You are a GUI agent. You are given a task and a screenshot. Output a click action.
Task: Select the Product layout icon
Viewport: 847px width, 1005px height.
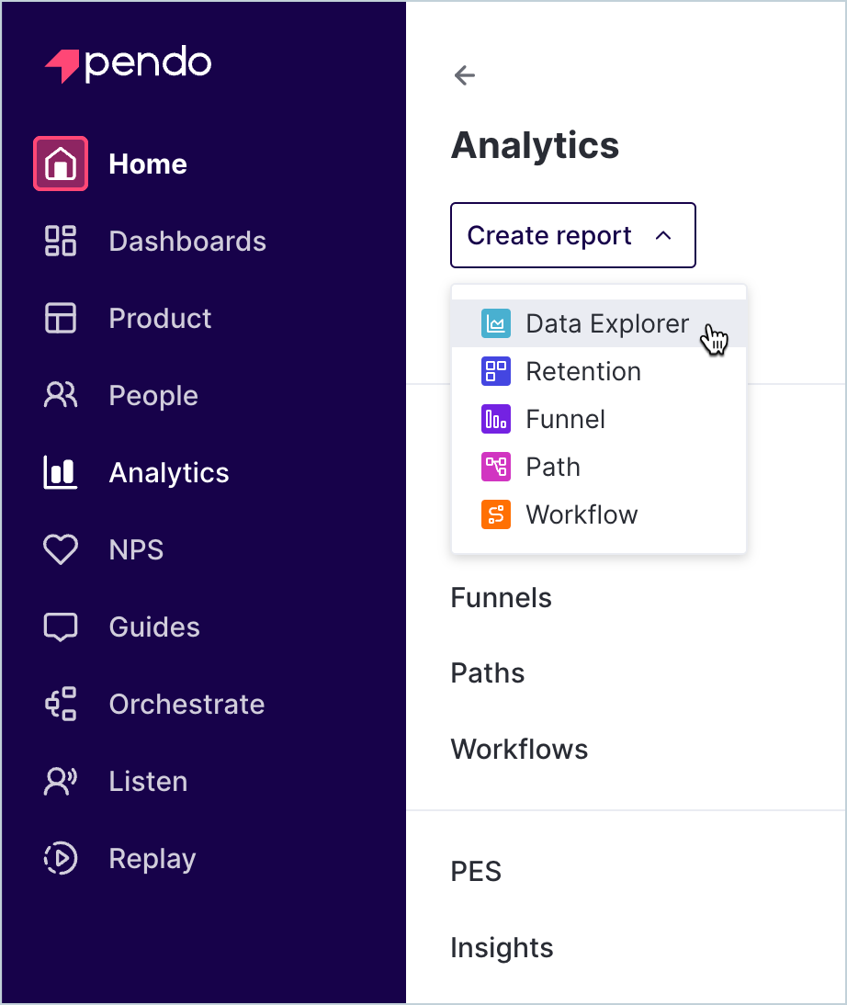[x=61, y=318]
